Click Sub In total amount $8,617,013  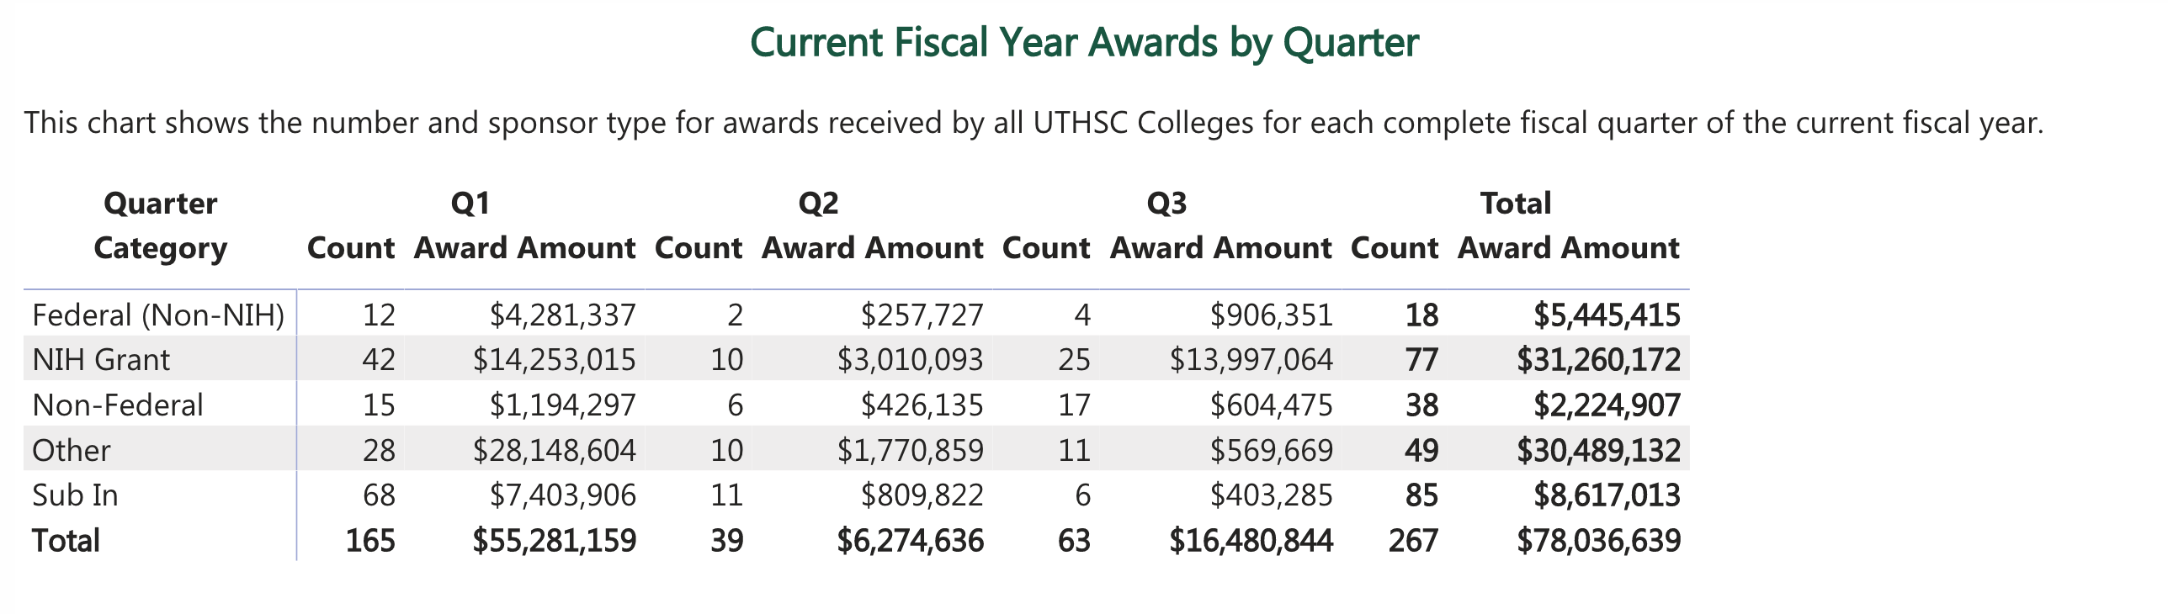[x=1607, y=495]
